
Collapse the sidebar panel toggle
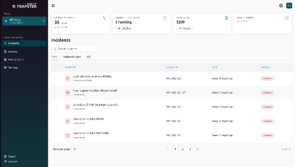point(53,6)
